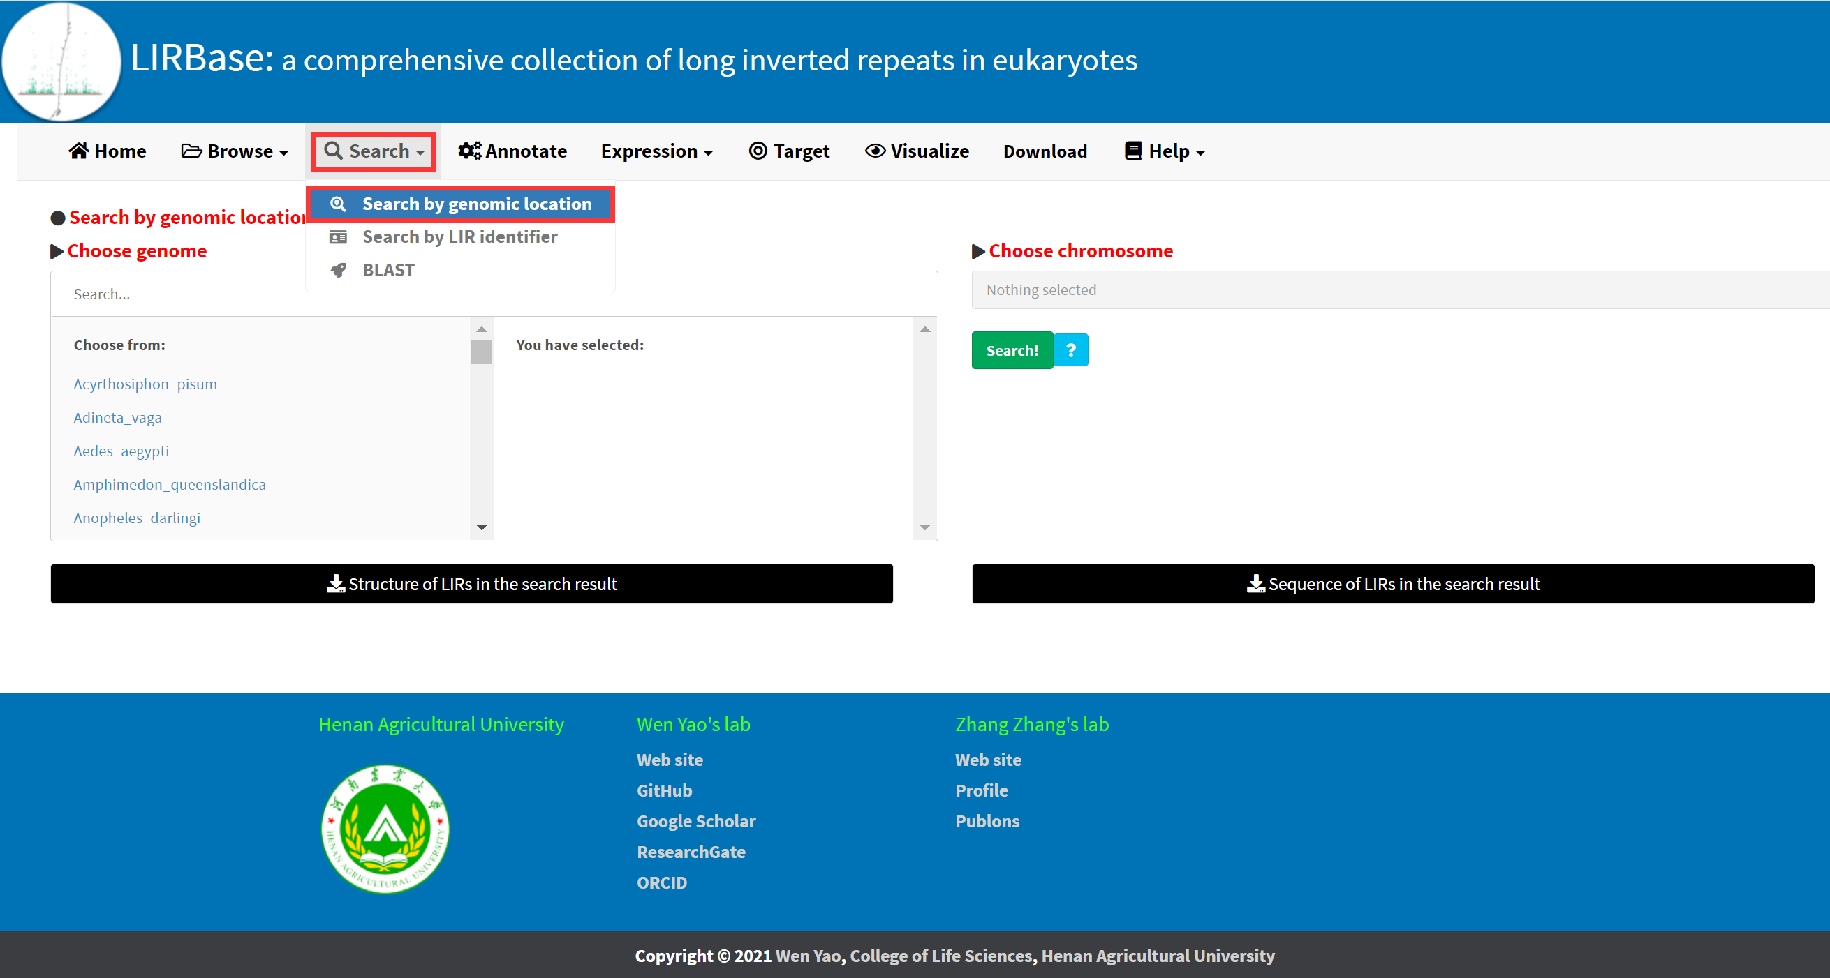The height and width of the screenshot is (978, 1830).
Task: Expand the Expression dropdown menu
Action: point(656,151)
